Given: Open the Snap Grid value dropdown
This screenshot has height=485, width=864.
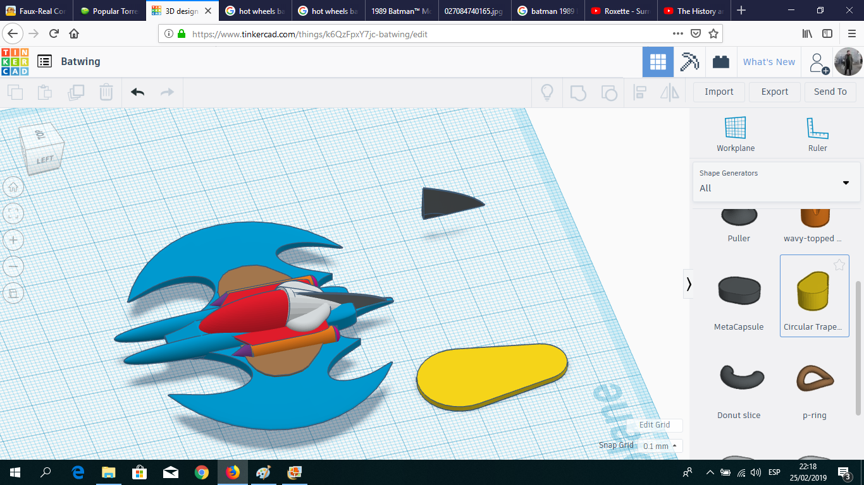Looking at the screenshot, I should [x=660, y=446].
